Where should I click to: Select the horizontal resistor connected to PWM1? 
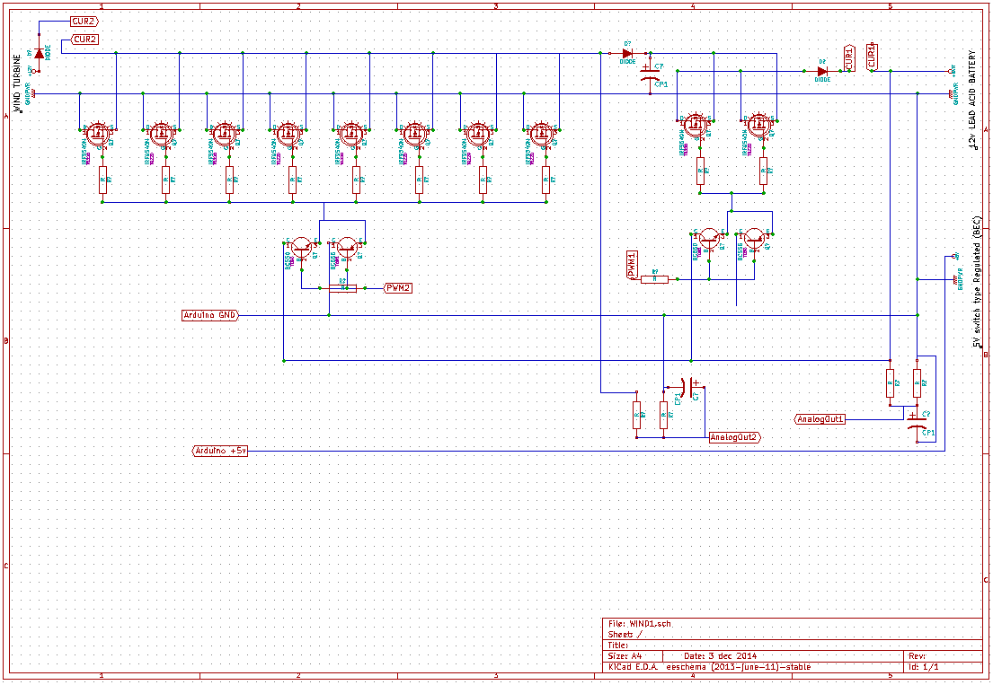pos(655,279)
